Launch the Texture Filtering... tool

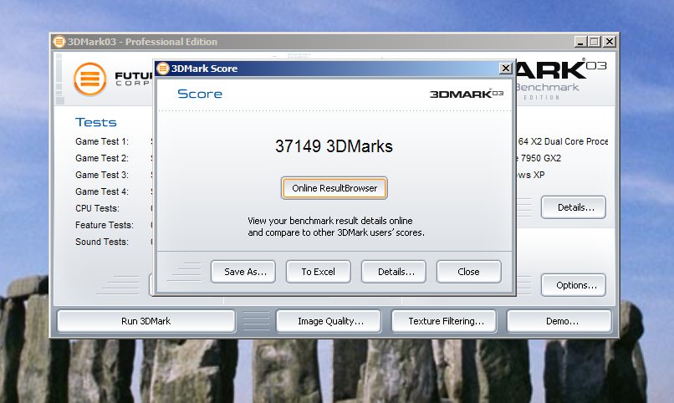[x=446, y=321]
